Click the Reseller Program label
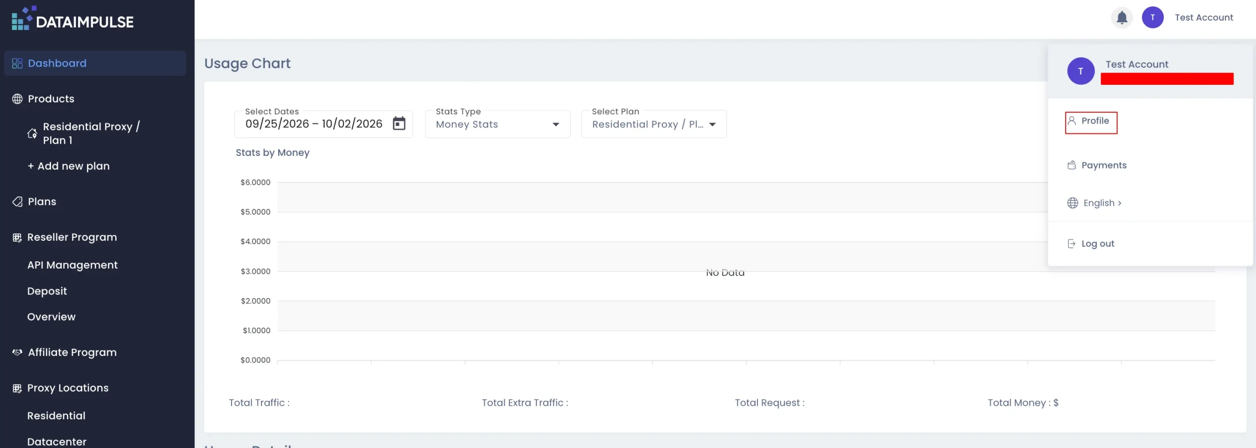 pyautogui.click(x=72, y=238)
